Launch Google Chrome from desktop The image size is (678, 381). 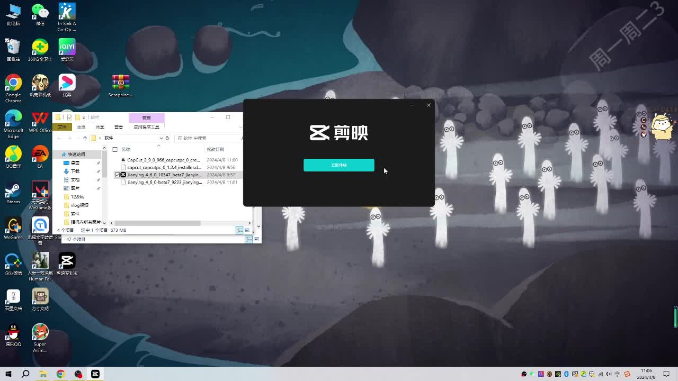click(13, 88)
